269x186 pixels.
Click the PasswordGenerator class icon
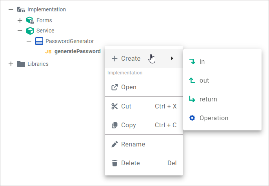pyautogui.click(x=39, y=41)
